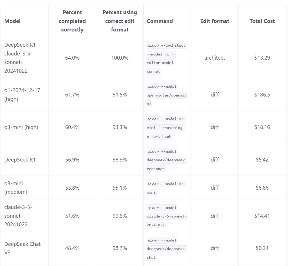Select the o3-mini (high) model cell

click(21, 127)
